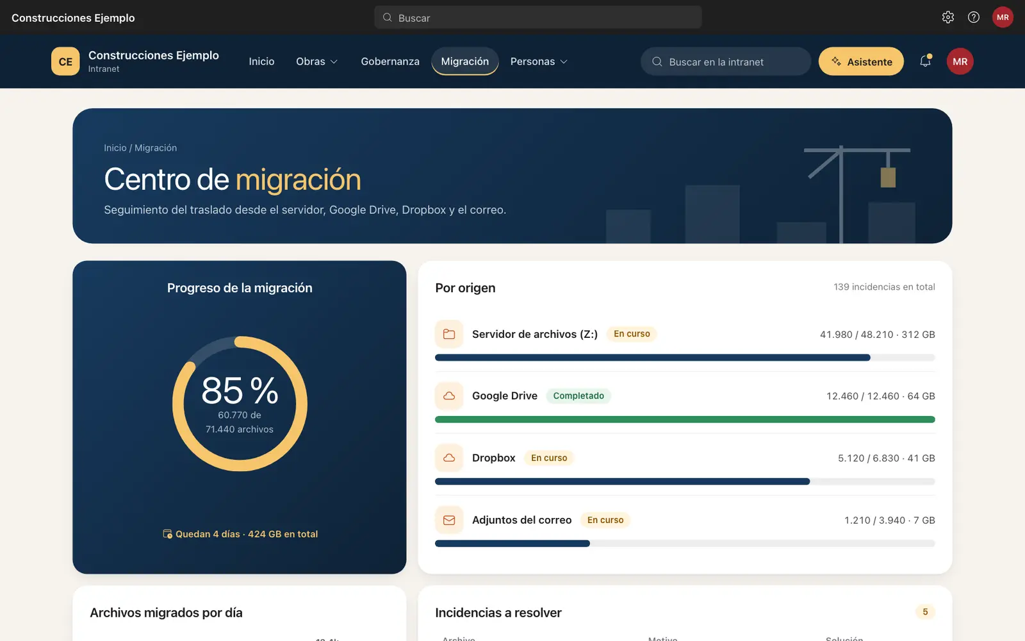This screenshot has height=641, width=1025.
Task: Click the Construcciones Ejemplo Intranet title
Action: click(x=154, y=62)
